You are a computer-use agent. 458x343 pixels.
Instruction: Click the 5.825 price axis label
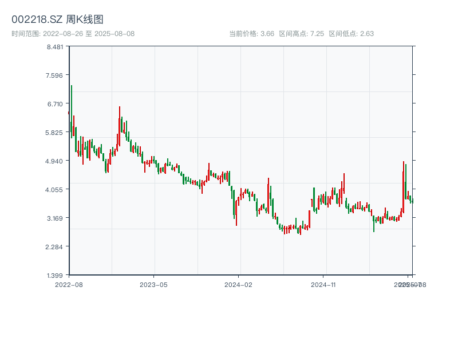(x=56, y=133)
